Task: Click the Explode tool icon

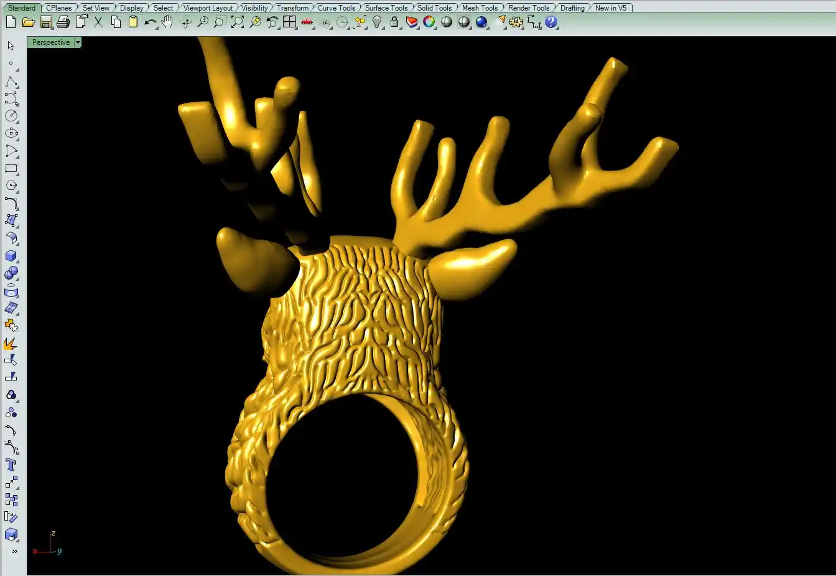Action: (11, 344)
